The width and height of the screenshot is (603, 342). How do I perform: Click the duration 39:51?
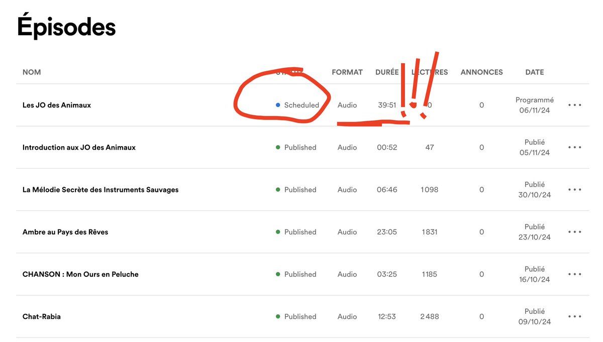coord(387,105)
